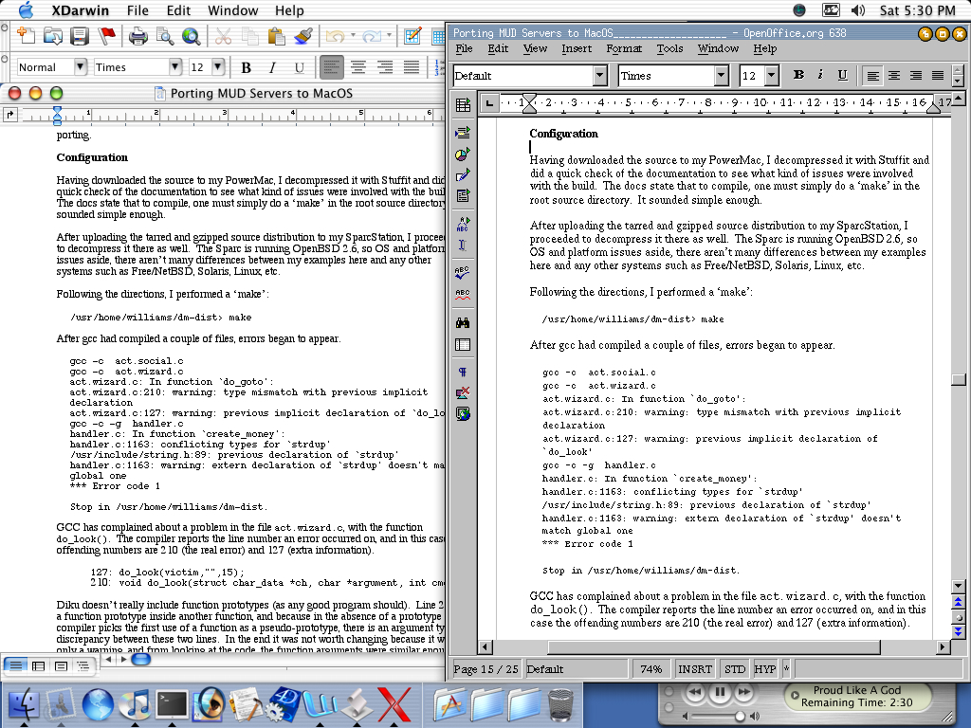Open the Trash in the Dock
The image size is (971, 728).
(x=560, y=704)
